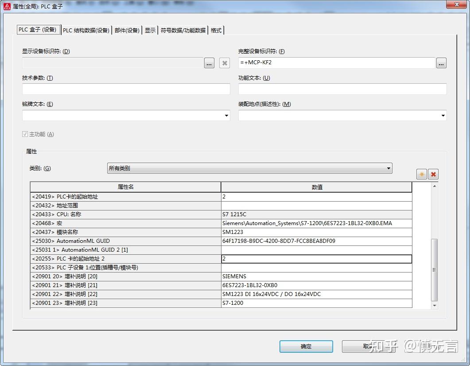The width and height of the screenshot is (470, 366).
Task: Click value cell of <20419> row
Action: pos(317,197)
